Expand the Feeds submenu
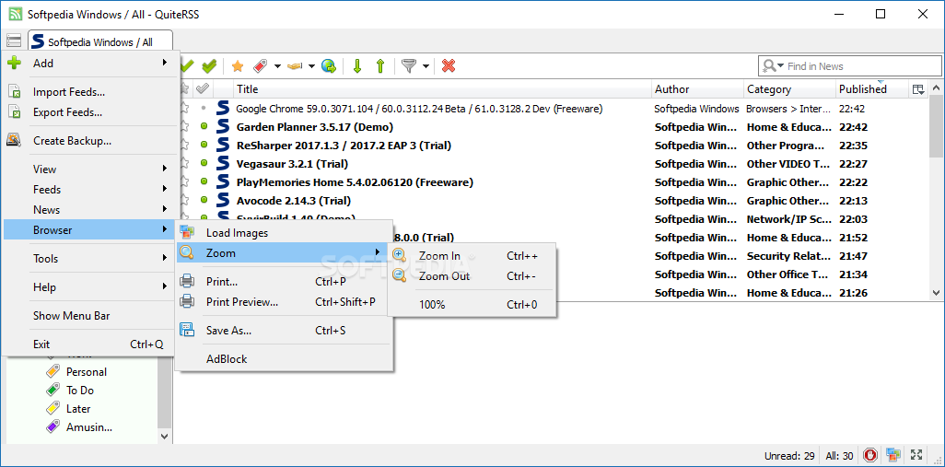 click(x=165, y=189)
